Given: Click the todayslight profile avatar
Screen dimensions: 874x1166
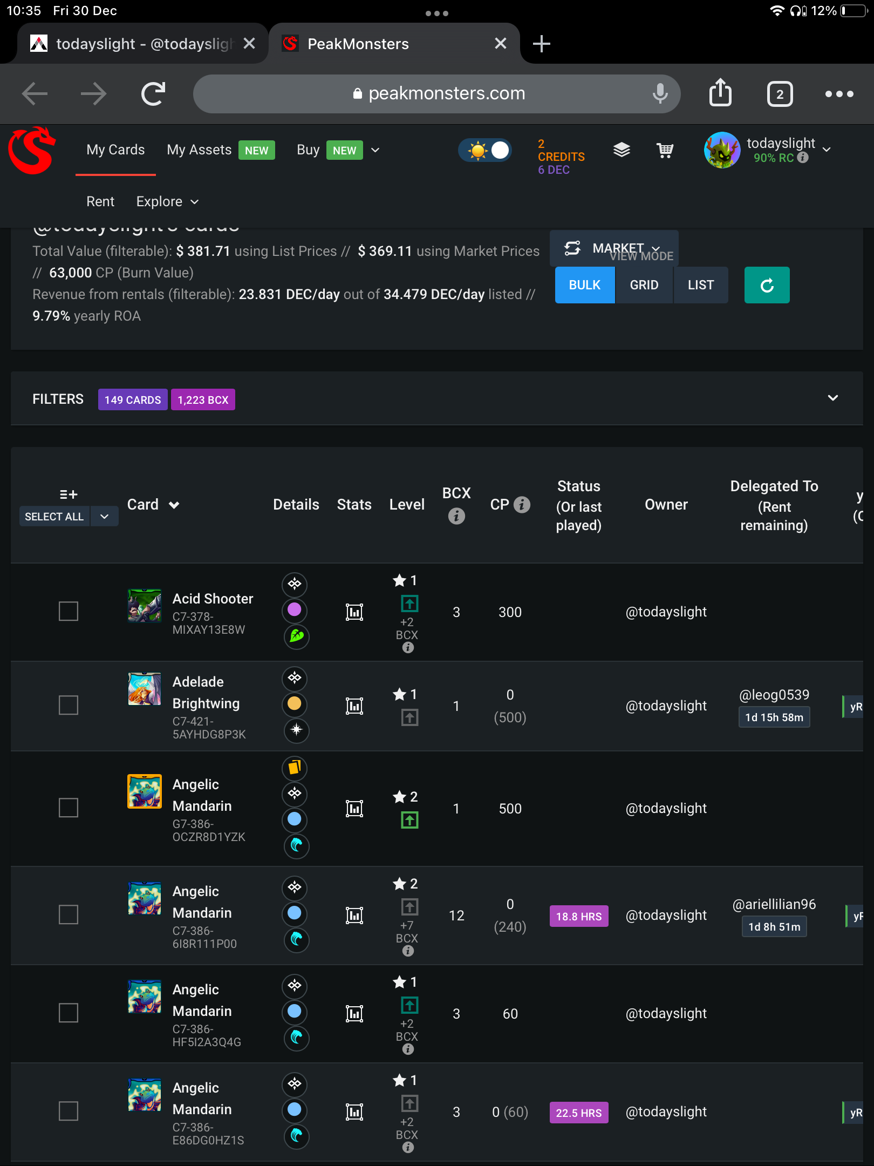Looking at the screenshot, I should coord(722,150).
